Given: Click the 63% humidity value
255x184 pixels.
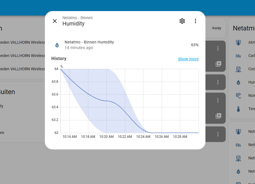Looking at the screenshot, I should [195, 45].
